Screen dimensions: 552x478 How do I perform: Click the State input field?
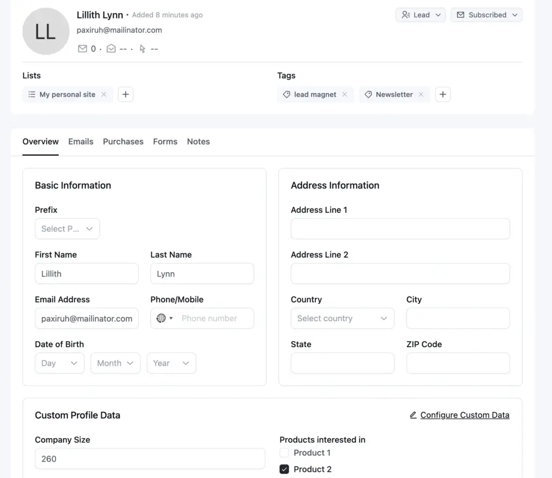[342, 363]
